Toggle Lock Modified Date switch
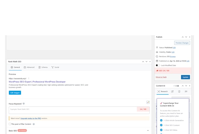199x134 pixels. coord(158,65)
